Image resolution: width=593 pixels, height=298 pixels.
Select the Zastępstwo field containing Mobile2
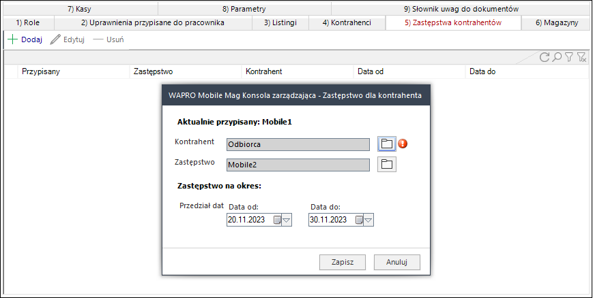[298, 164]
